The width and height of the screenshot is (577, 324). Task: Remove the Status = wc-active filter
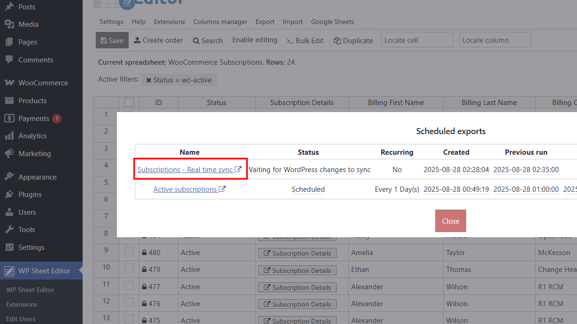148,80
